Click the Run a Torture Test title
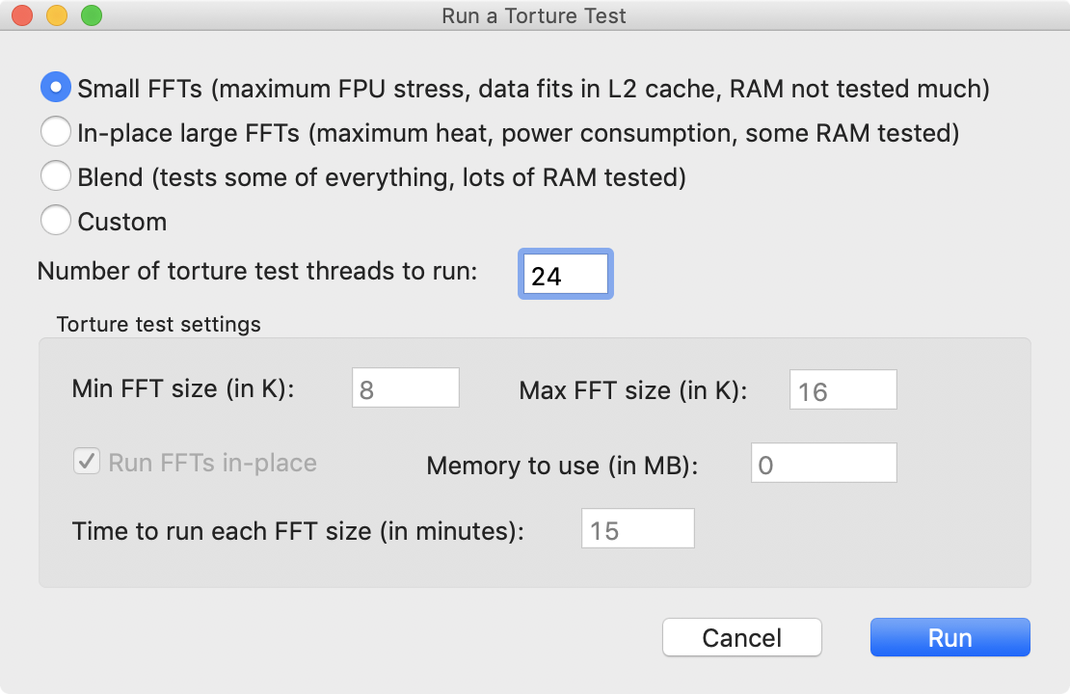The image size is (1070, 694). click(534, 16)
